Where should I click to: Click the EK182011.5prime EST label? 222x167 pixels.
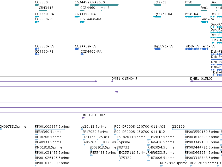coord(131,137)
